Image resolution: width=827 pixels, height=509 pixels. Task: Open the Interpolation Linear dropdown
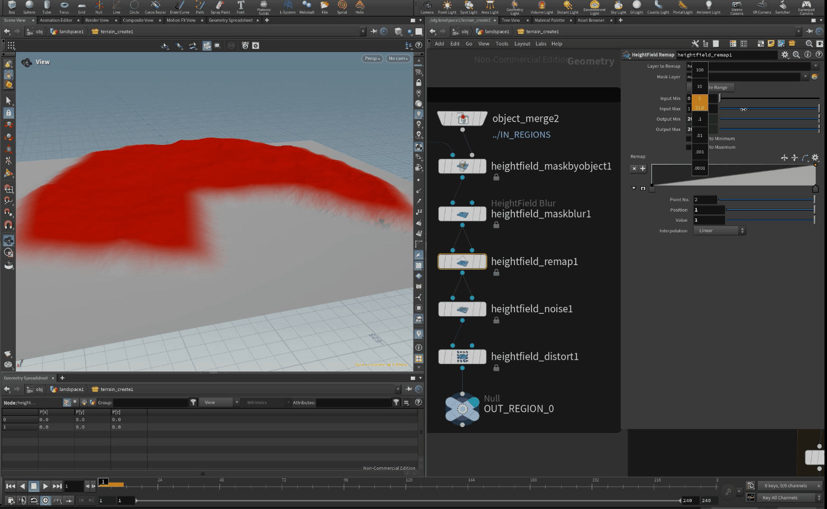pos(719,231)
